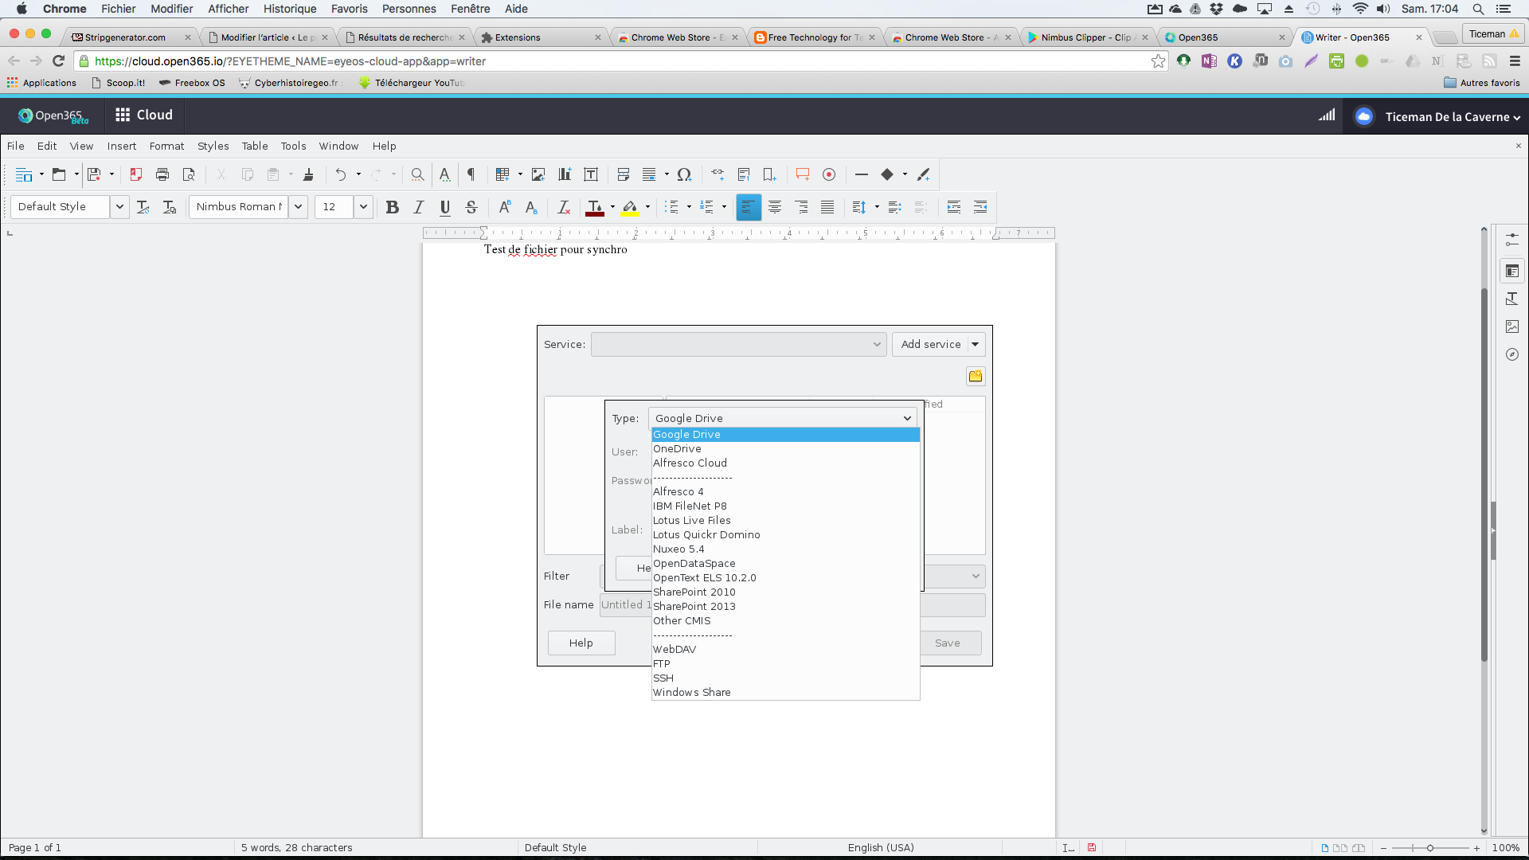Click the Subscript icon
This screenshot has height=860, width=1529.
[x=531, y=207]
